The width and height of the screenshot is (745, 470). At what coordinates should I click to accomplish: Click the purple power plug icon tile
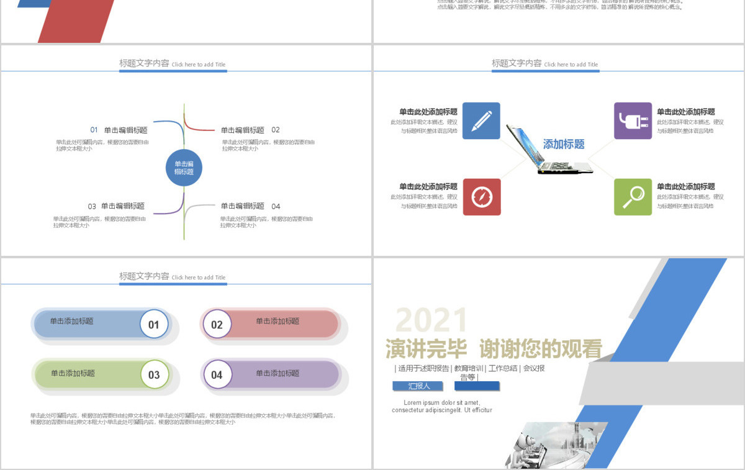pyautogui.click(x=633, y=120)
